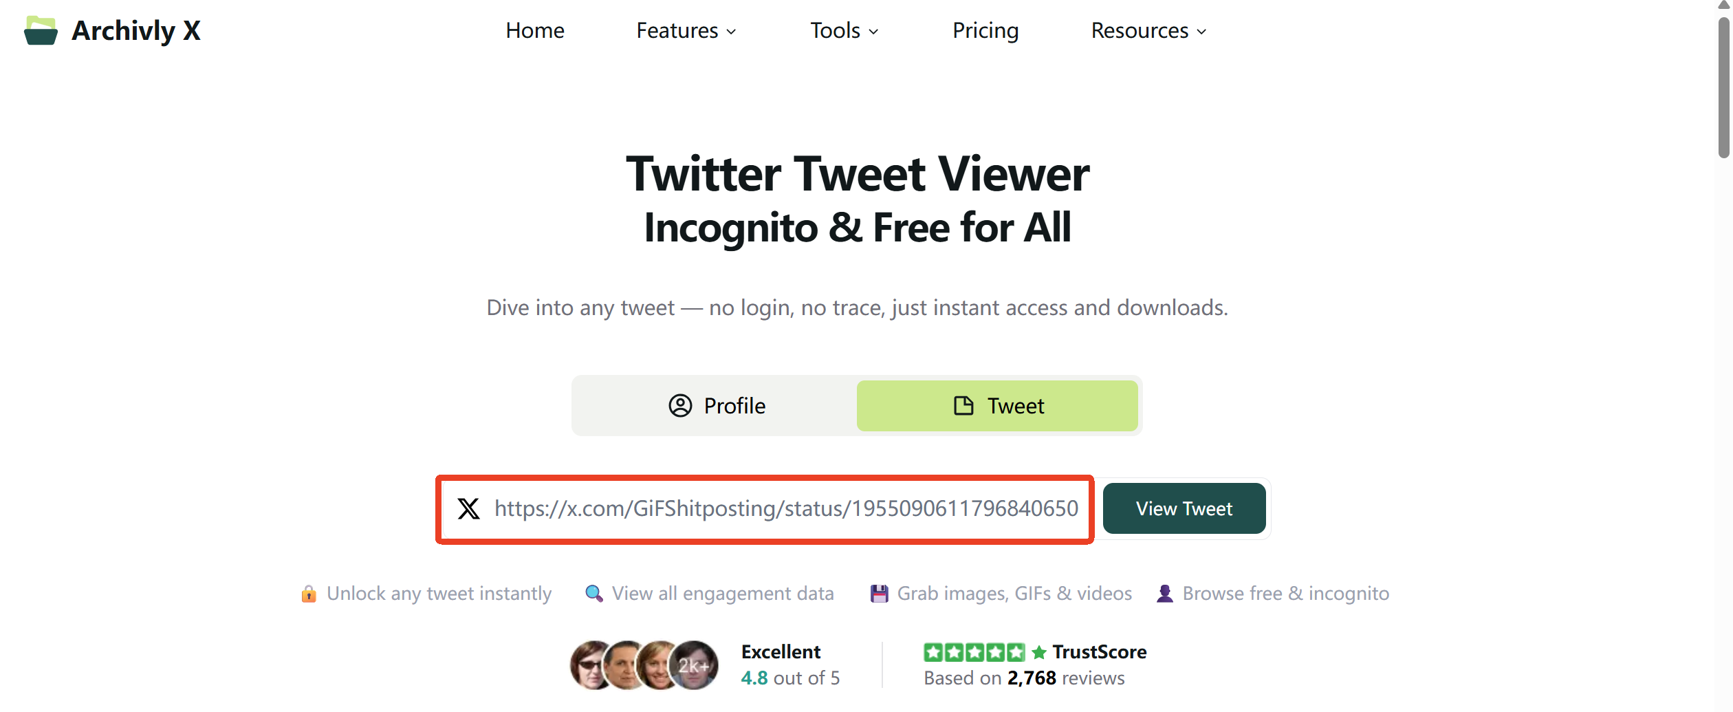Open the Tools dropdown menu

844,31
